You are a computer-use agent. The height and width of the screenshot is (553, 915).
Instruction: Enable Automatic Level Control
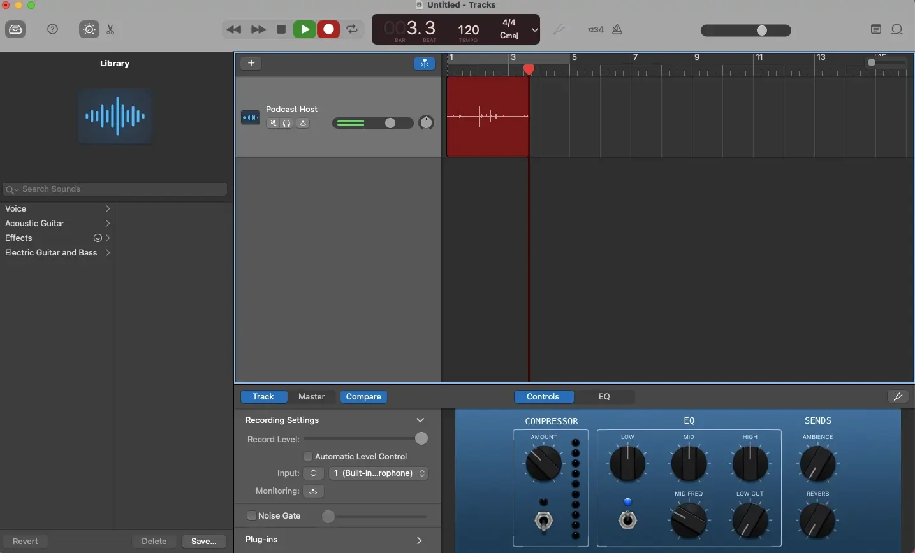309,456
